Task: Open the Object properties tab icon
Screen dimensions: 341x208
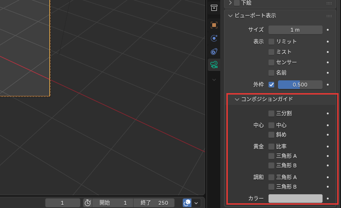Action: pyautogui.click(x=214, y=25)
